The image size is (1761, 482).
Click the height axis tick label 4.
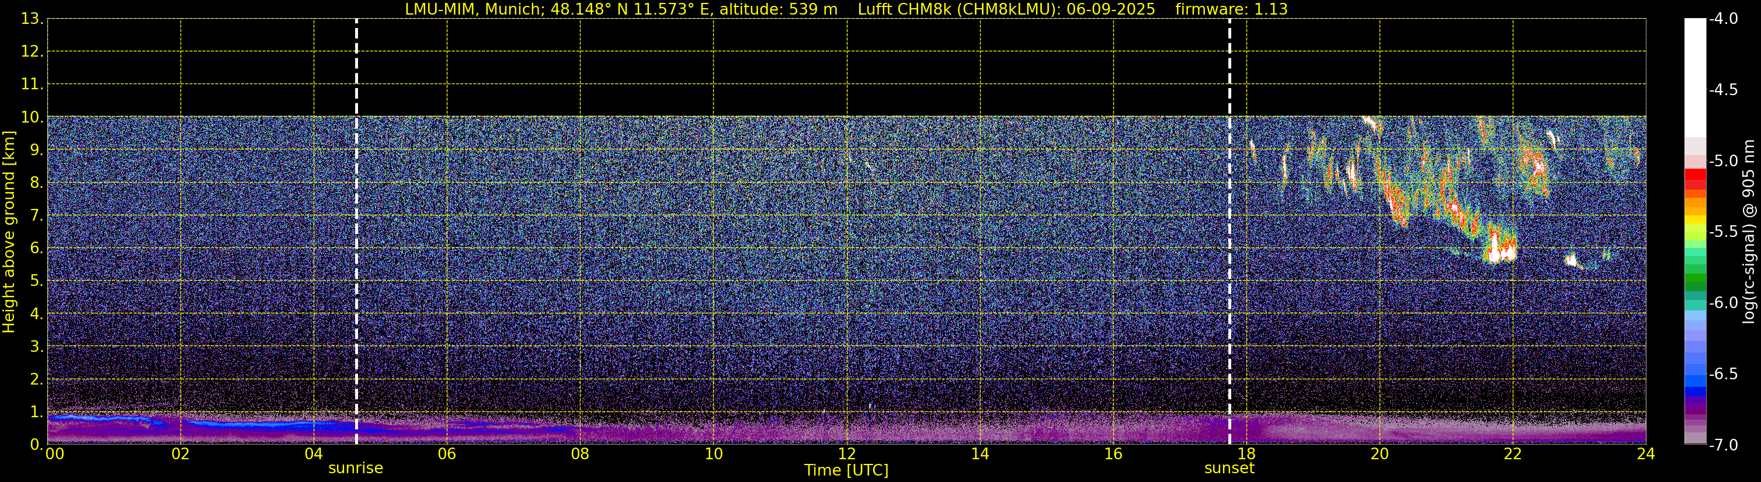(36, 314)
